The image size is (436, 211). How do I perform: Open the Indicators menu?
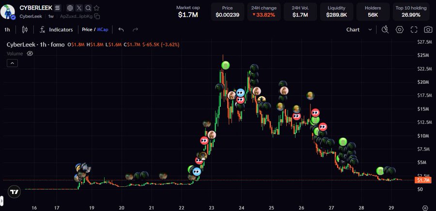57,30
